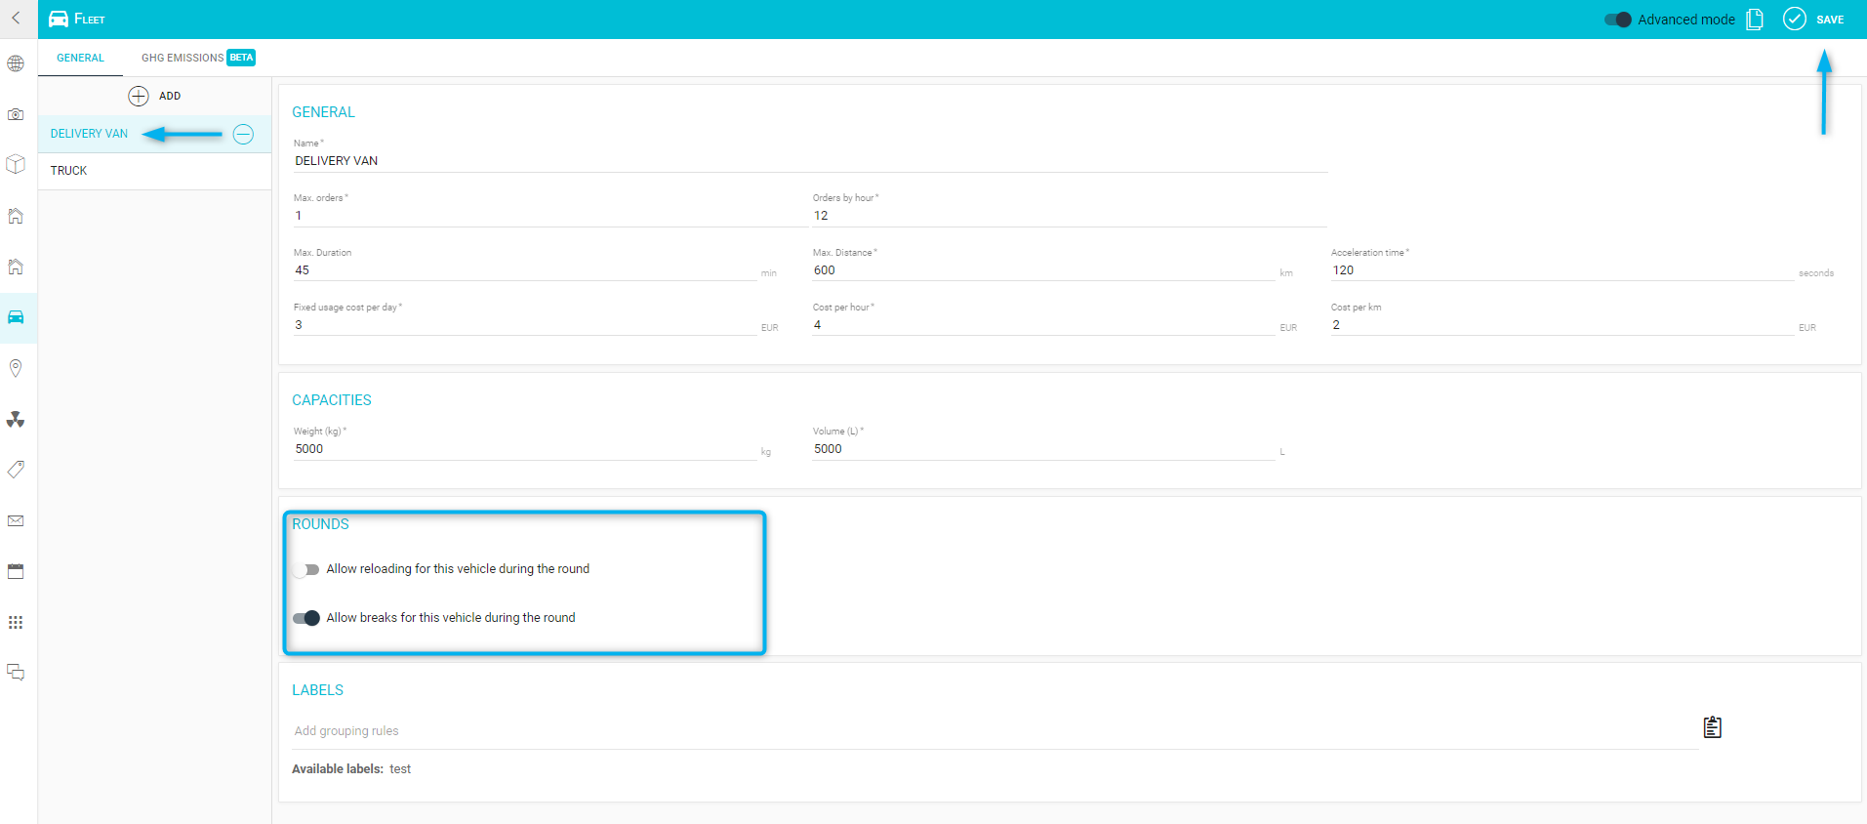Select DELIVERY VAN in the vehicle list
Screen dimensions: 1867x824
click(89, 134)
